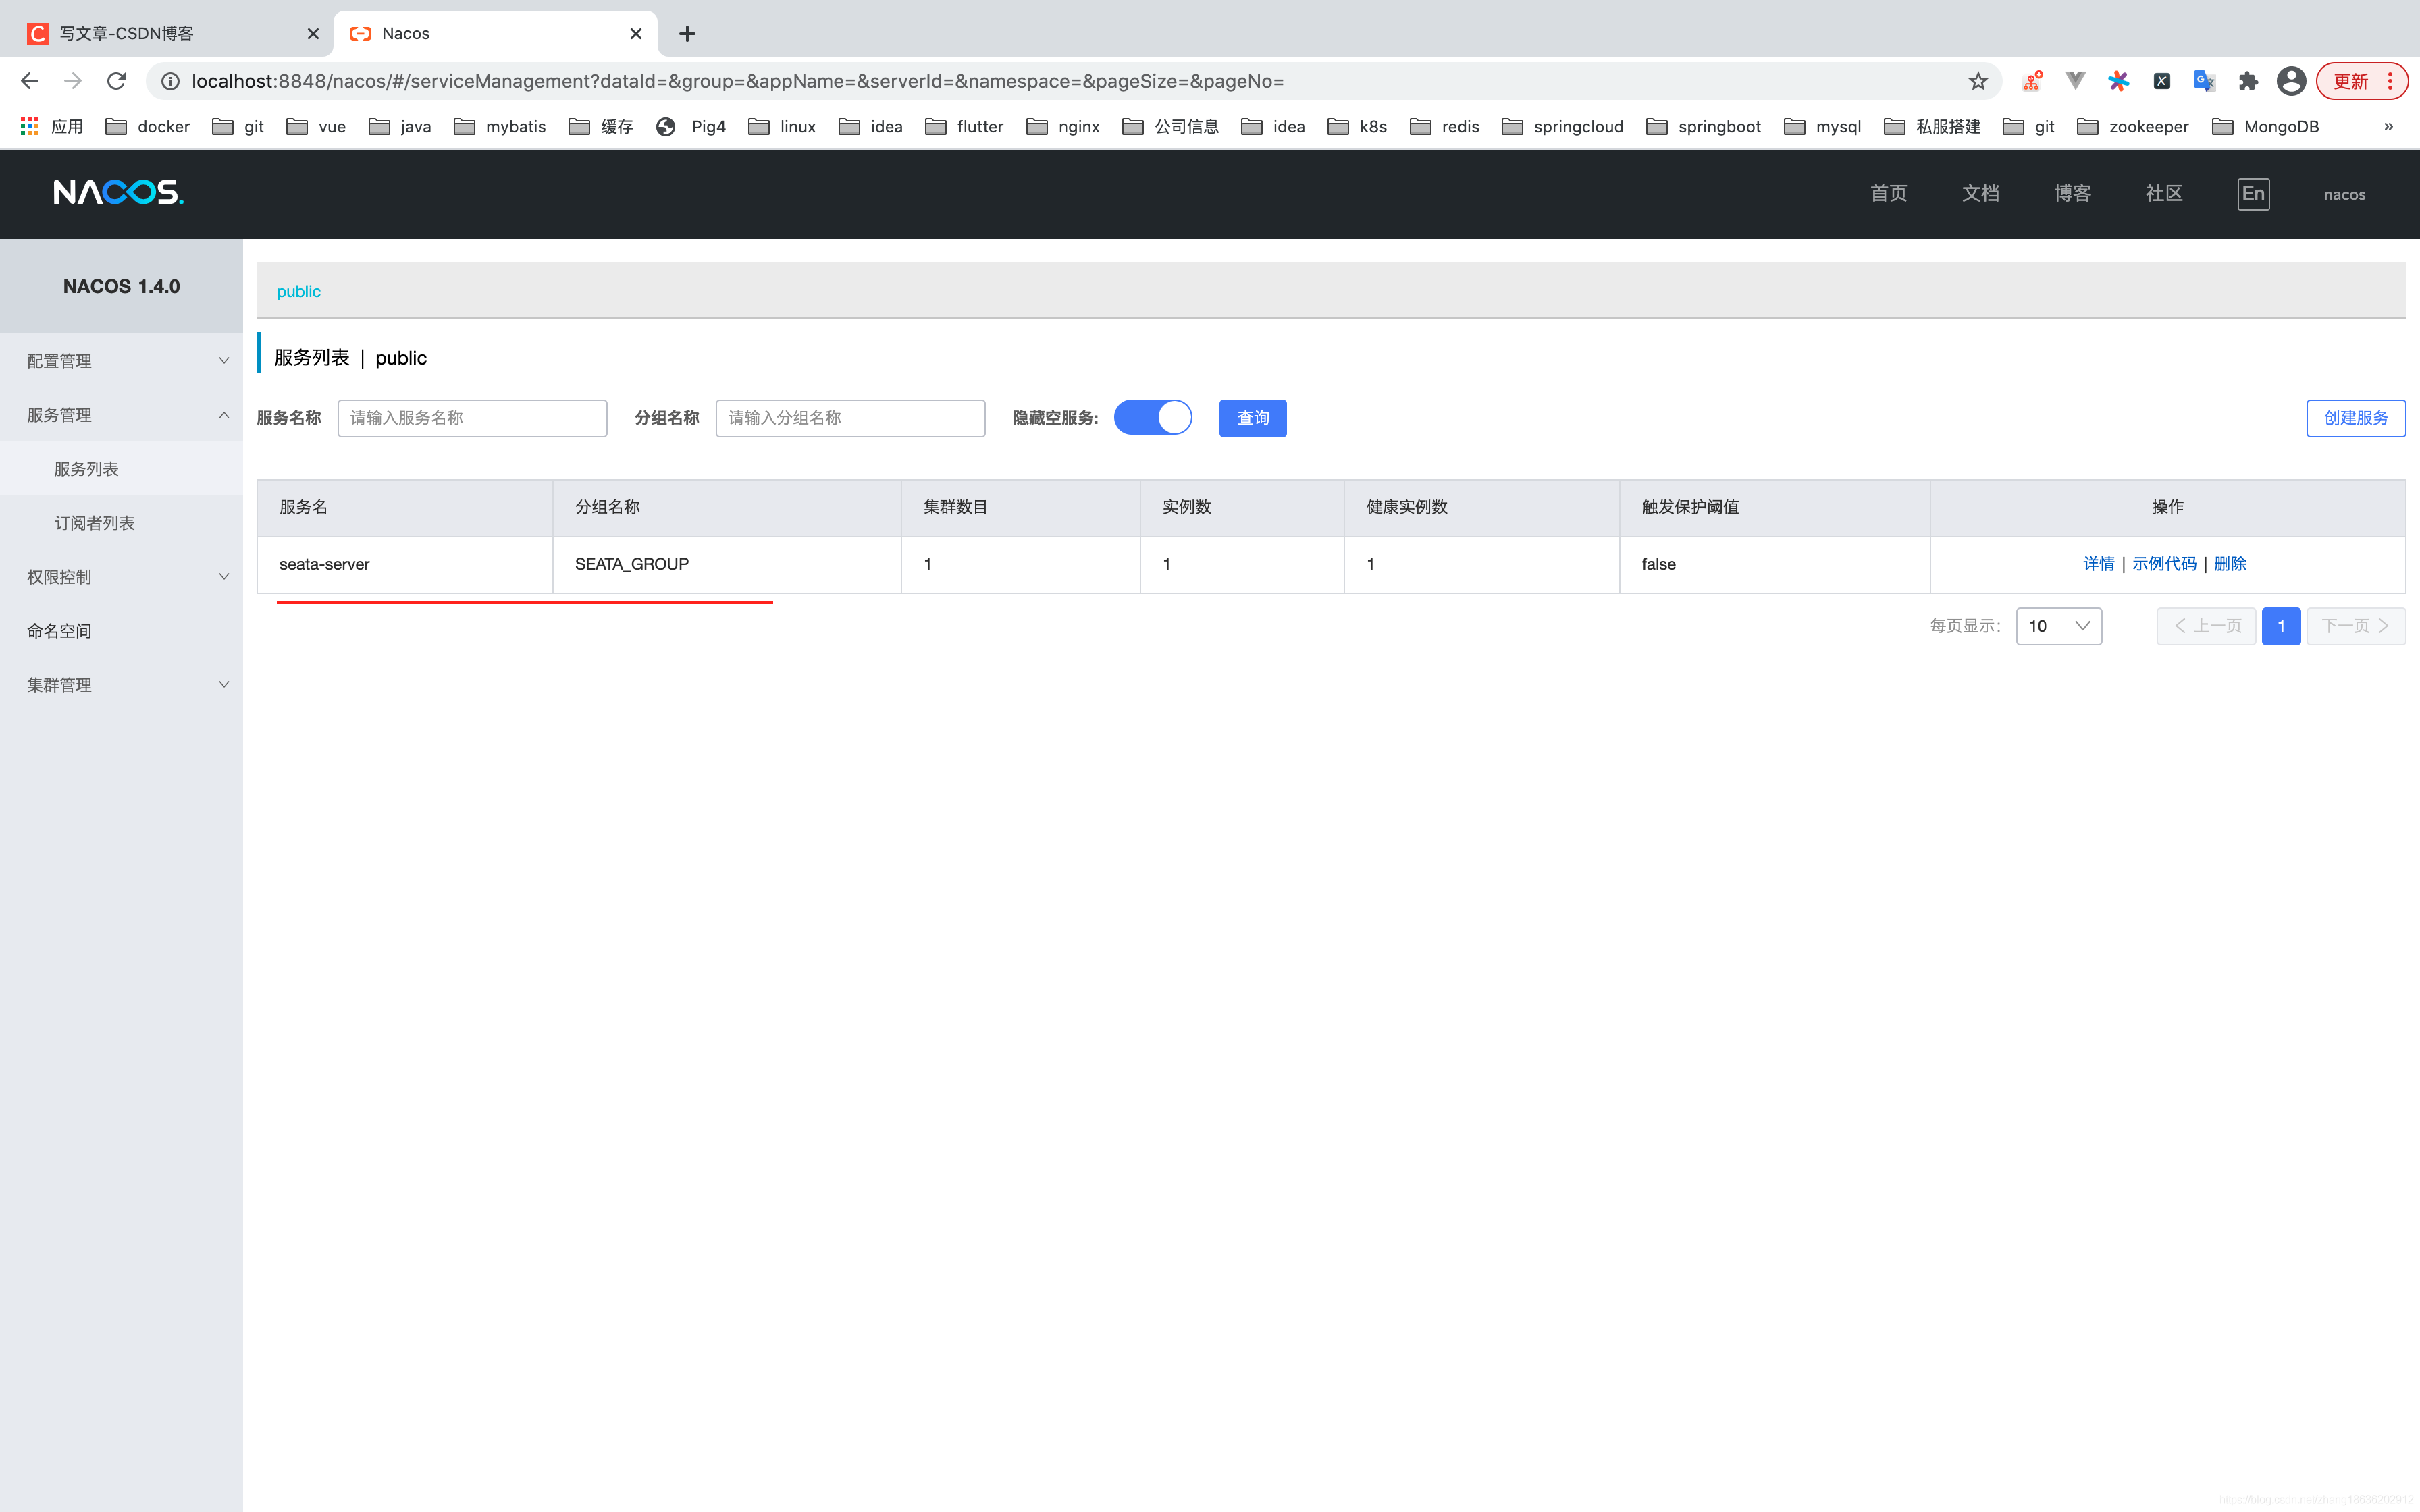This screenshot has width=2420, height=1512.
Task: Click pagination page 1
Action: pyautogui.click(x=2281, y=626)
